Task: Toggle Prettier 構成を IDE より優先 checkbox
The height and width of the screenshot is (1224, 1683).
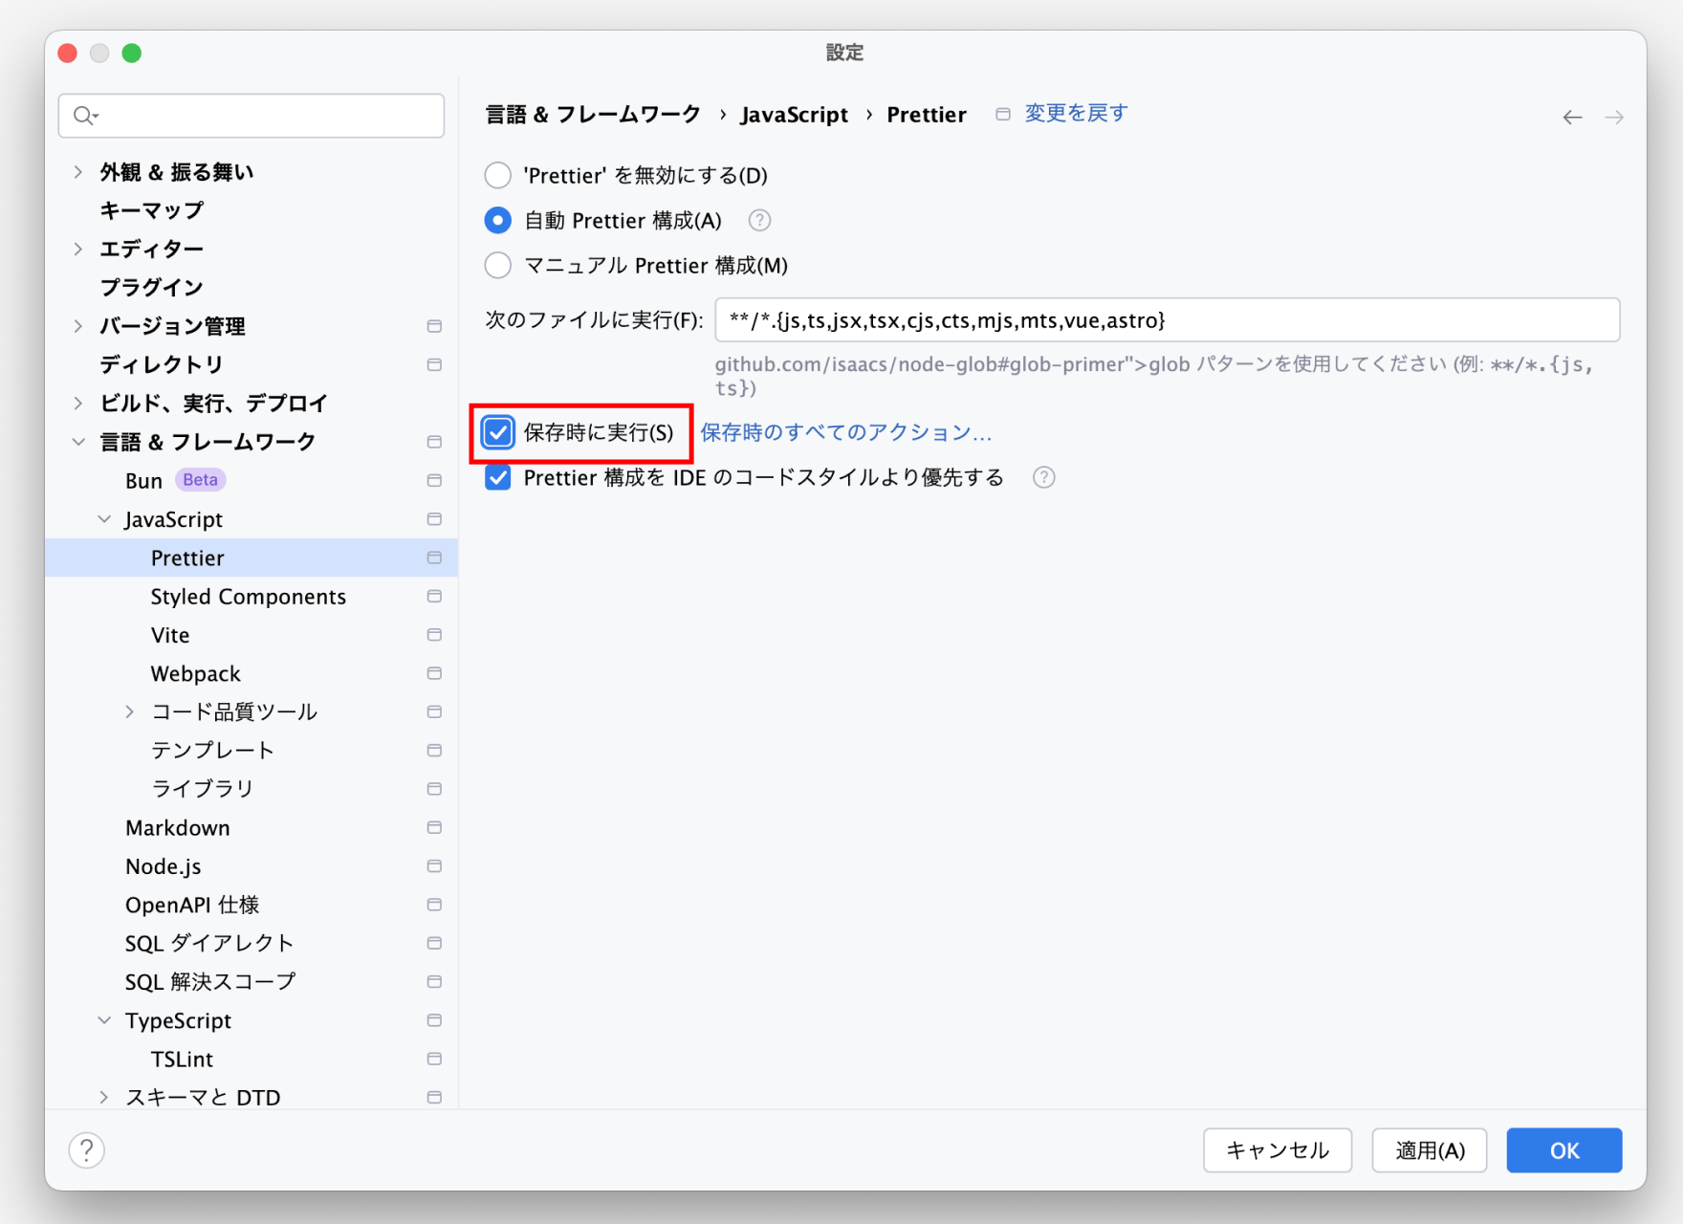Action: (x=498, y=477)
